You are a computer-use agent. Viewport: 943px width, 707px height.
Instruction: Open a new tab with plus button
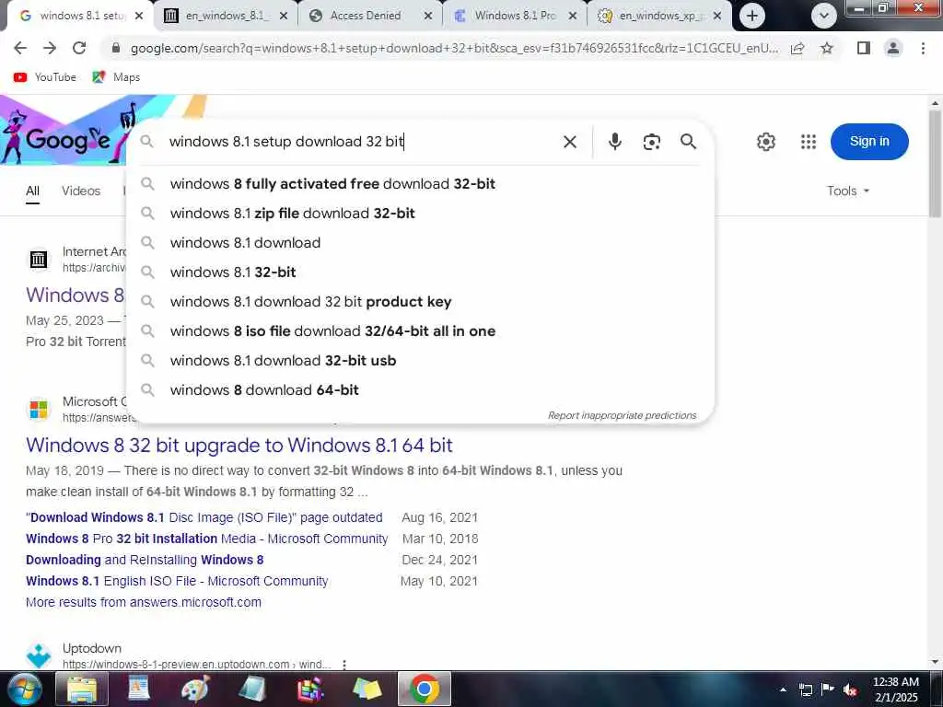[x=751, y=16]
